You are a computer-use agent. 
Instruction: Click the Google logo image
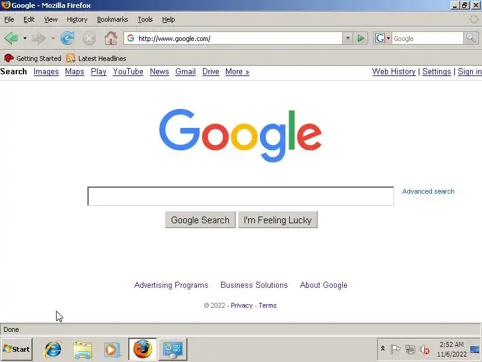240,135
